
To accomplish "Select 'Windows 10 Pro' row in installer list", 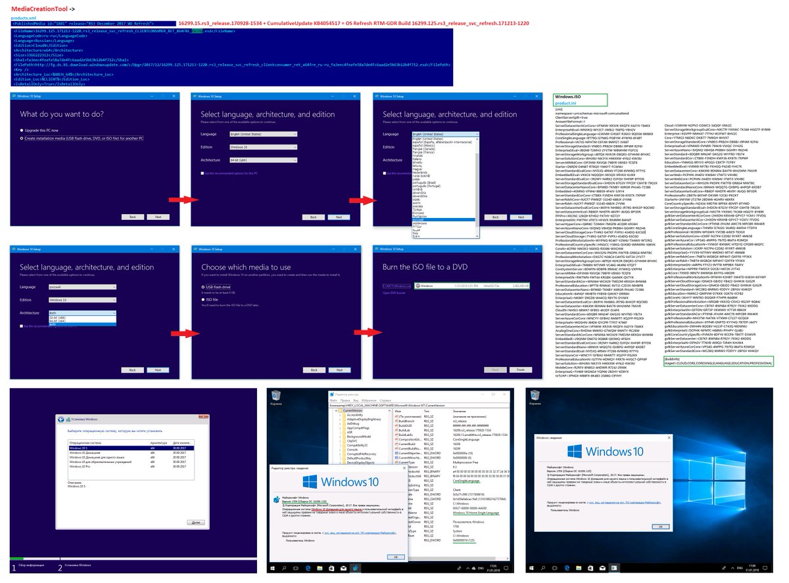I will pyautogui.click(x=131, y=466).
